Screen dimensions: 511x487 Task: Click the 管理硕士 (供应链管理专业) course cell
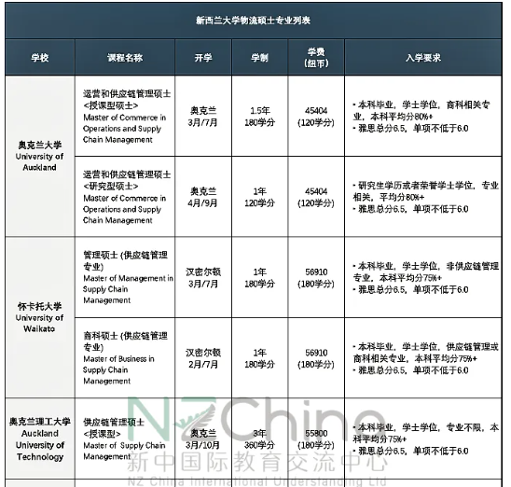pyautogui.click(x=125, y=277)
